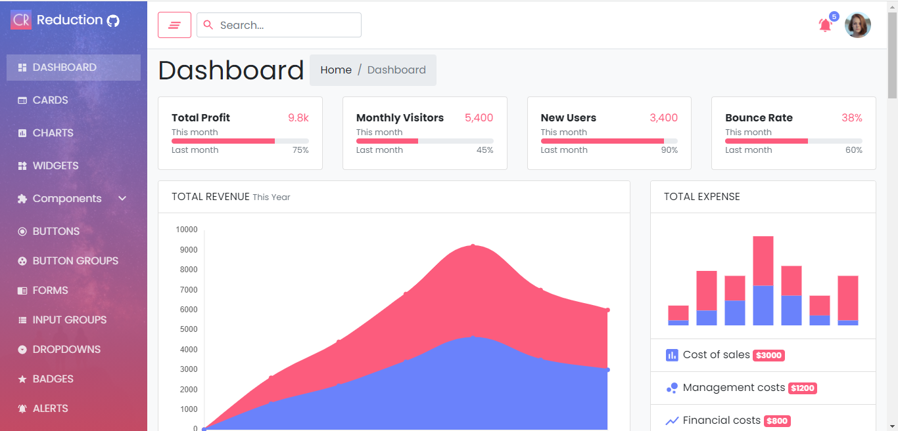Click the Alerts sidebar entry

click(x=49, y=408)
